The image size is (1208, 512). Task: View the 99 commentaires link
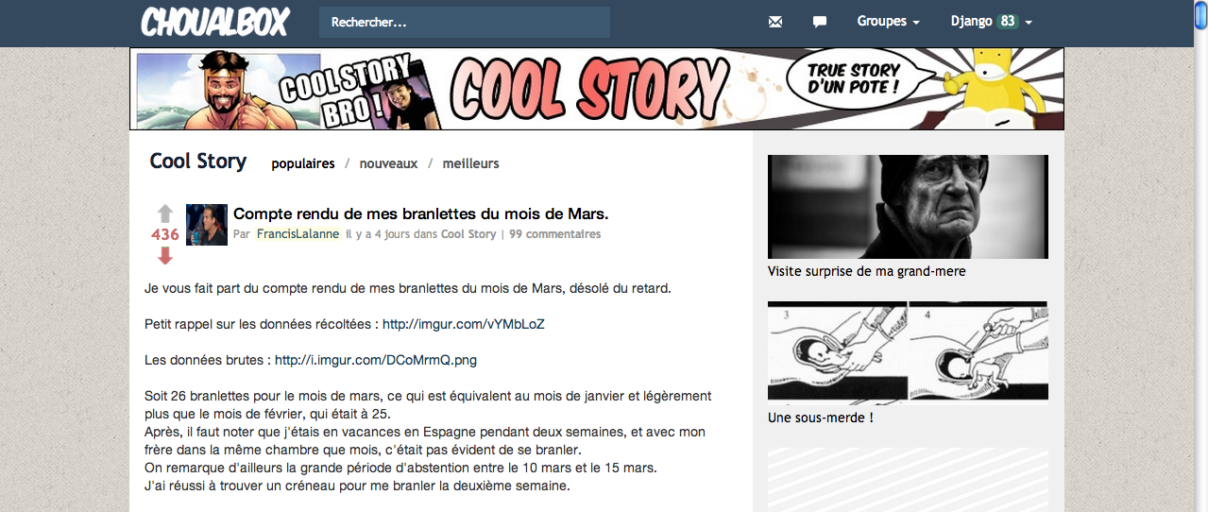tap(554, 234)
